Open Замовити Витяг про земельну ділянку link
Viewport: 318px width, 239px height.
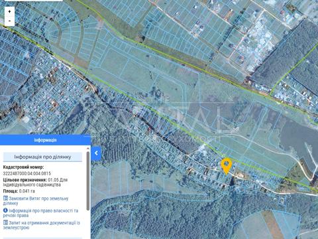click(x=36, y=200)
